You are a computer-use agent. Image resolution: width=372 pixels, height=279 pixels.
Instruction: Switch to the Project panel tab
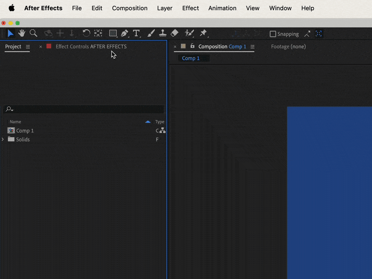pos(13,46)
